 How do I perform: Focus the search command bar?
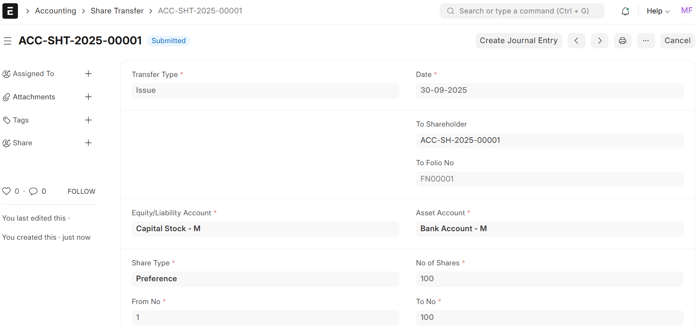(522, 11)
